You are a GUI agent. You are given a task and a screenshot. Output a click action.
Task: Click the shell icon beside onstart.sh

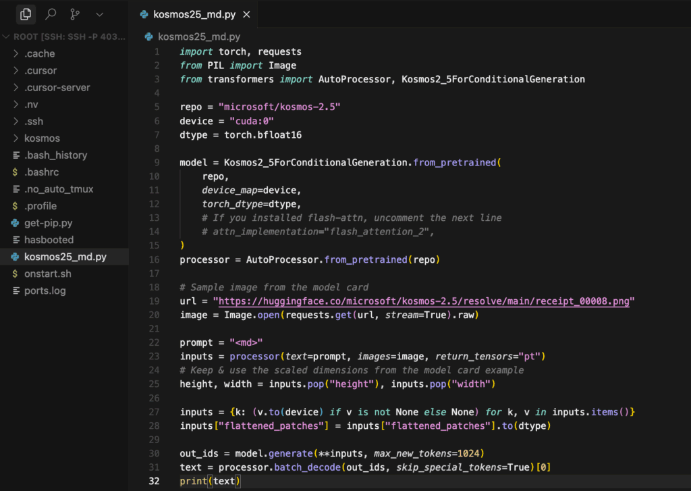click(16, 274)
